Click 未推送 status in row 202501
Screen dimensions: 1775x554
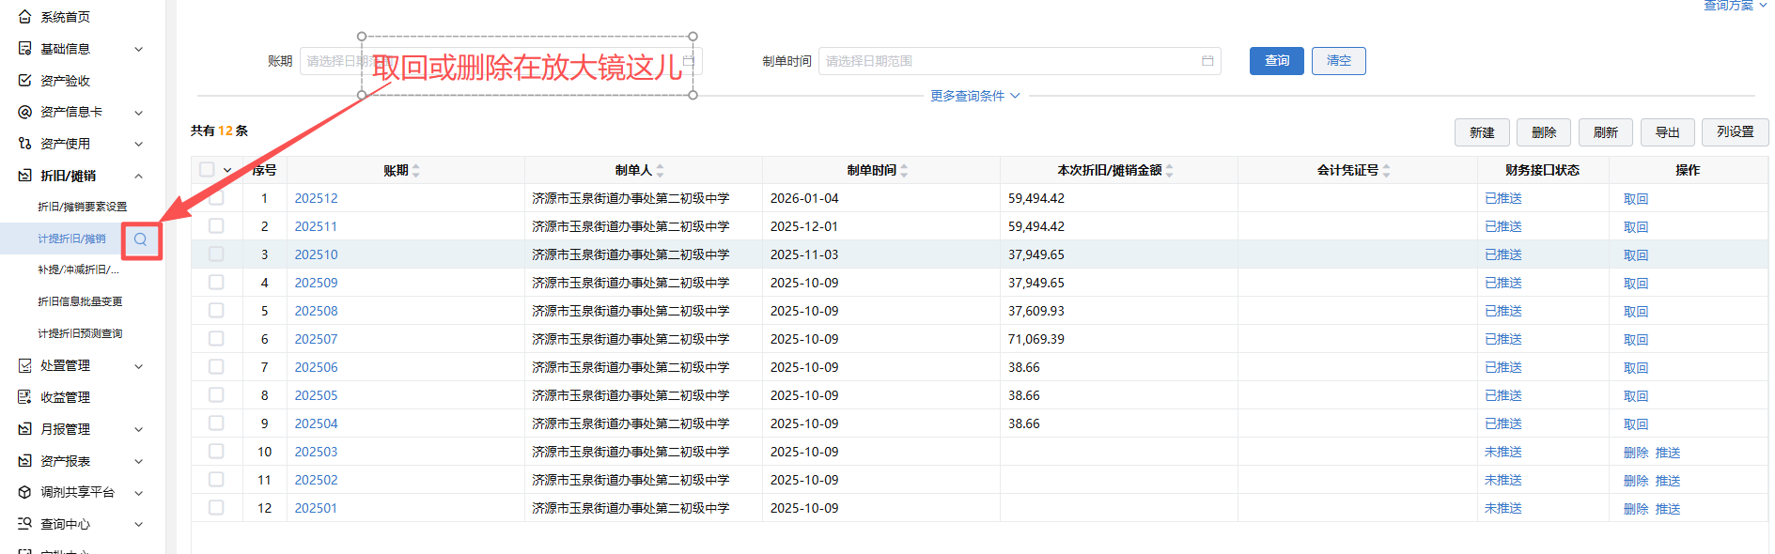point(1503,508)
